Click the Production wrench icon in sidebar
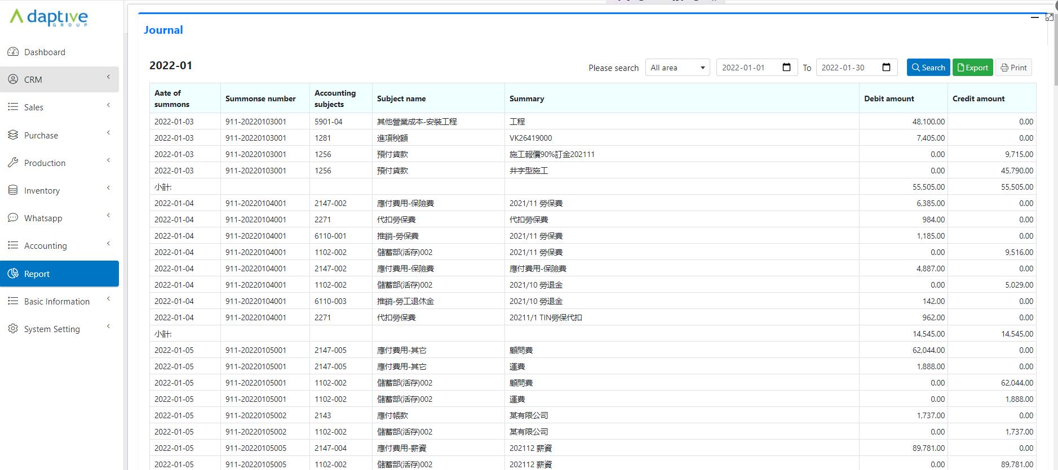The width and height of the screenshot is (1058, 470). point(13,163)
